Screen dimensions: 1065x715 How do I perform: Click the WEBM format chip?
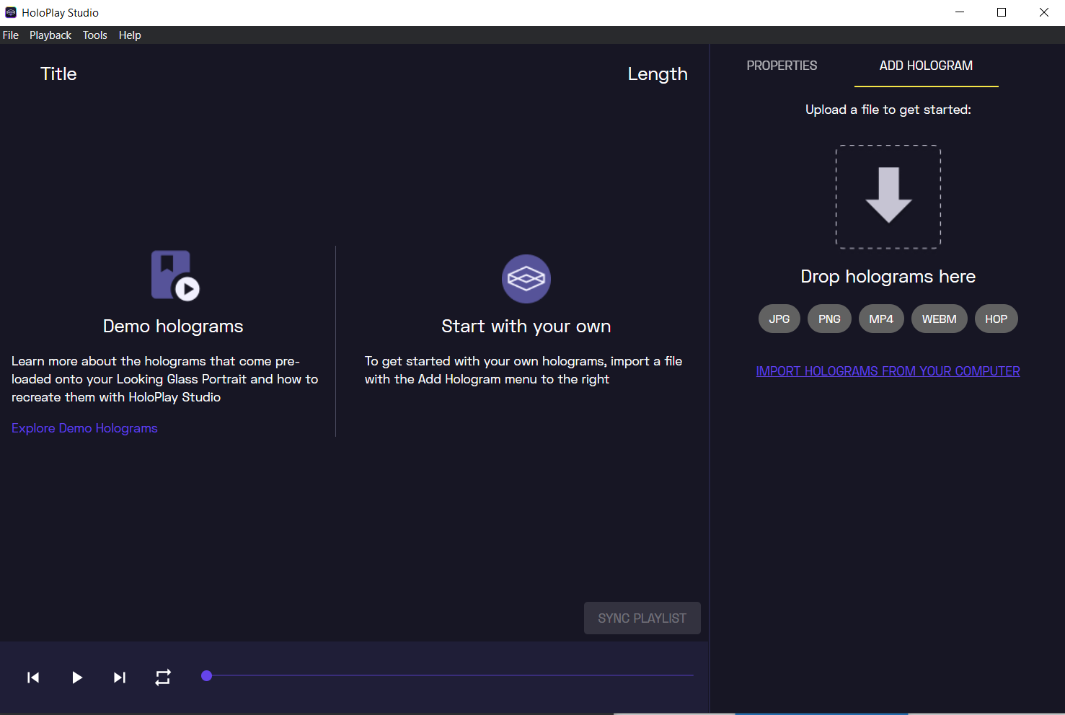940,319
